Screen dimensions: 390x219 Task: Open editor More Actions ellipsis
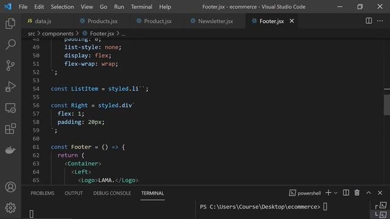(380, 21)
